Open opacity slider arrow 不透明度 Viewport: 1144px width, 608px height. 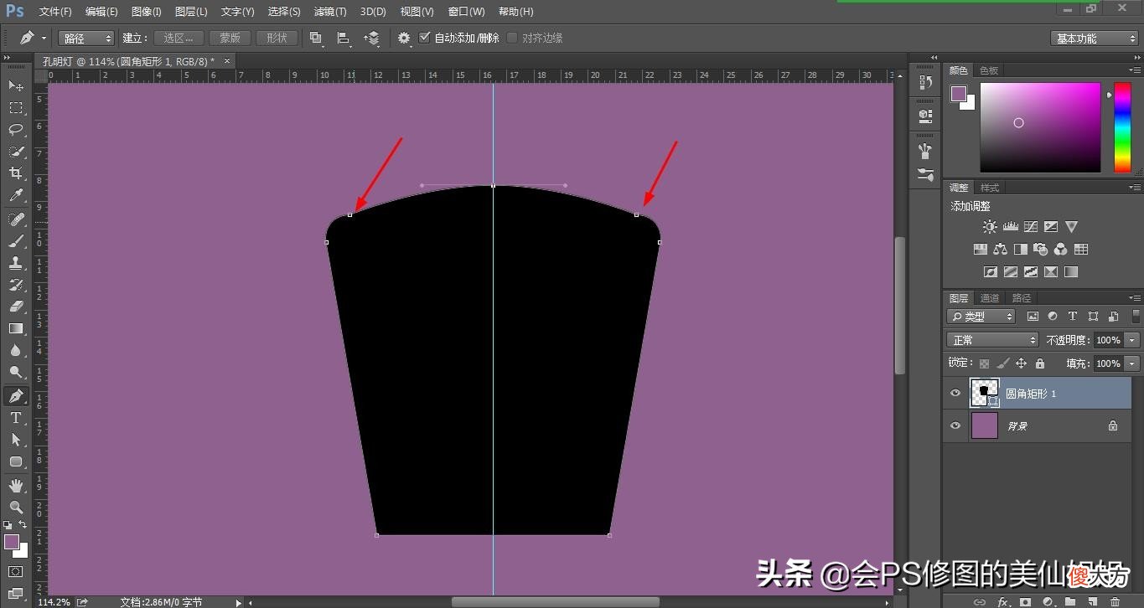pyautogui.click(x=1133, y=340)
